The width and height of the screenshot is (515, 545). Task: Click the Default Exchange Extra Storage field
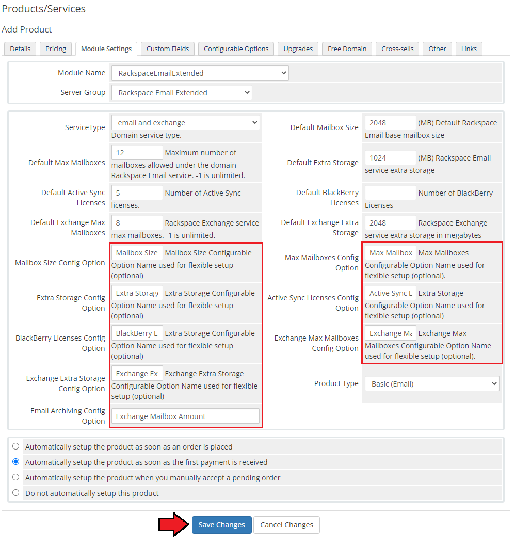(390, 223)
